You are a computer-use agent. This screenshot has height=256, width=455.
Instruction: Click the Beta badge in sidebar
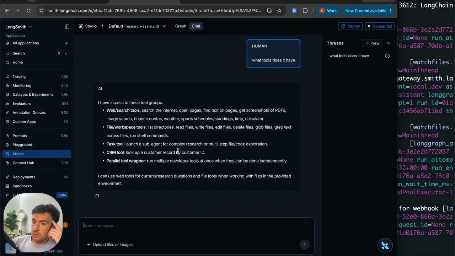tap(62, 195)
